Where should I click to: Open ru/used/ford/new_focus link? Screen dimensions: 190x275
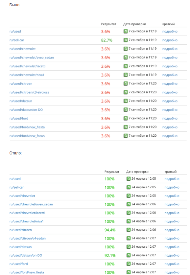27,136
